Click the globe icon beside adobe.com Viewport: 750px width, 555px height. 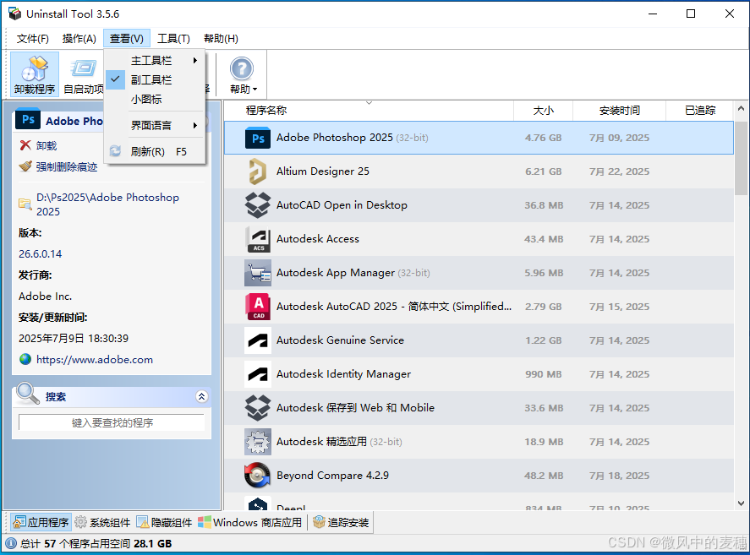(25, 359)
